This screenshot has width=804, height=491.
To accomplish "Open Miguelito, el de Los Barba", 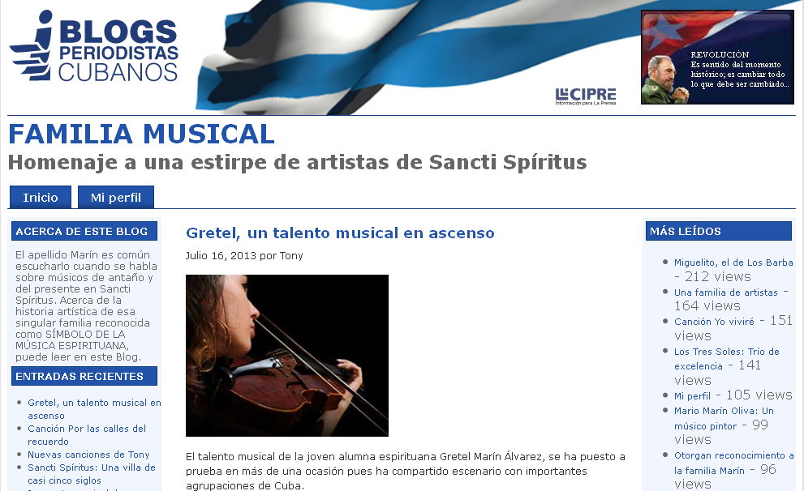I will tap(733, 263).
